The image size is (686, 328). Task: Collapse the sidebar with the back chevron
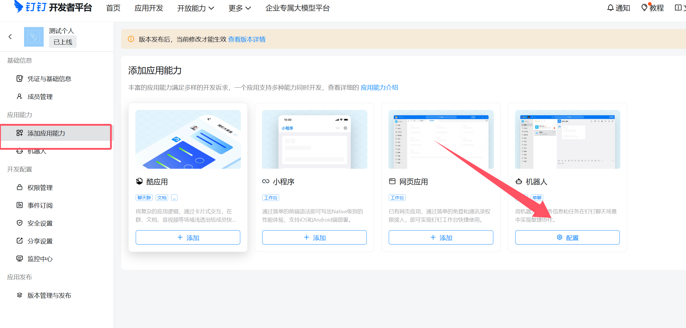10,37
